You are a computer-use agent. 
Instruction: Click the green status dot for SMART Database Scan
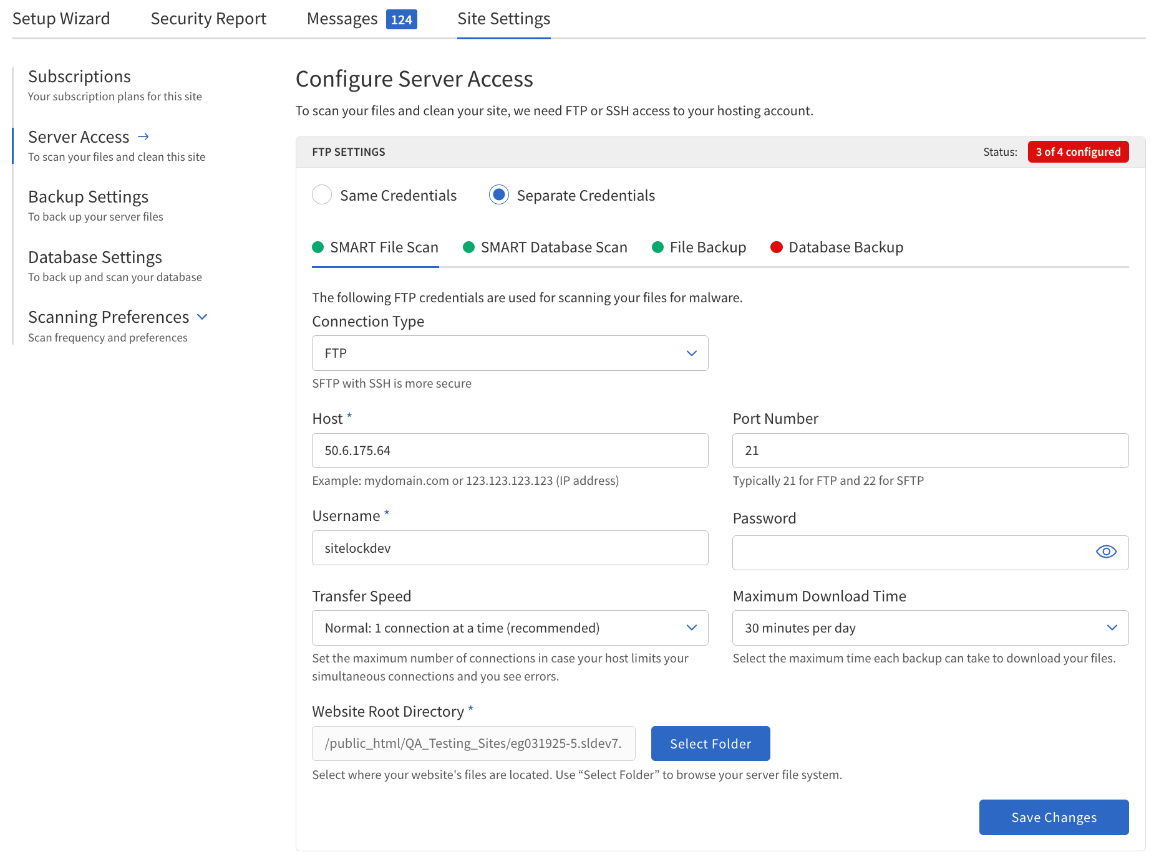click(x=468, y=247)
